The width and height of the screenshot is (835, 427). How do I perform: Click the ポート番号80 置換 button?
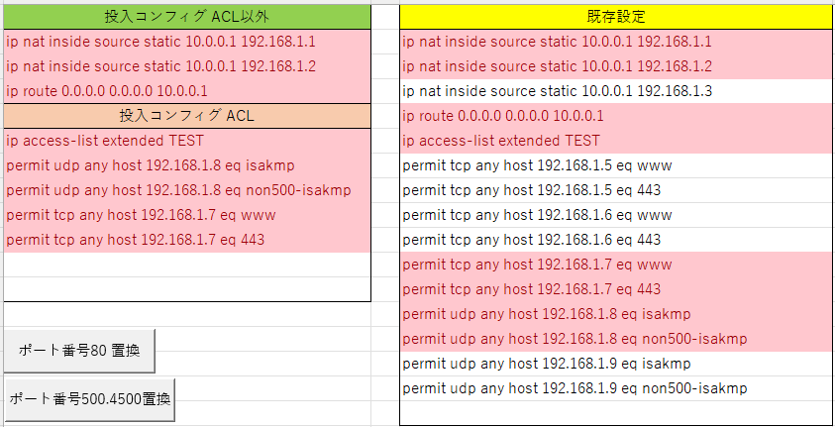pos(79,351)
